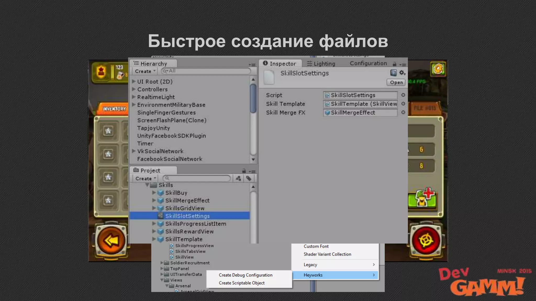Open object picker for Skill Template
Image resolution: width=536 pixels, height=301 pixels.
[x=403, y=104]
